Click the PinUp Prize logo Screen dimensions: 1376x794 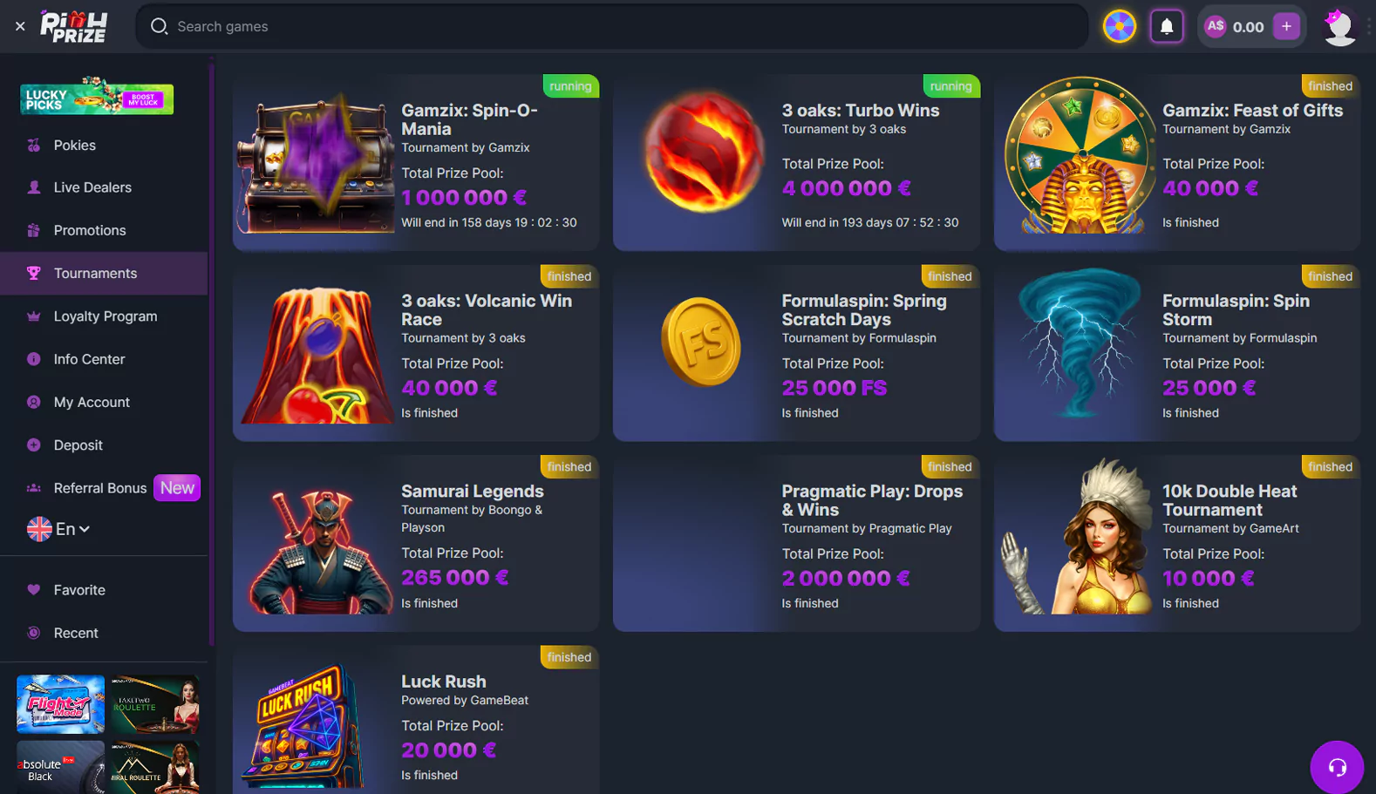point(74,26)
